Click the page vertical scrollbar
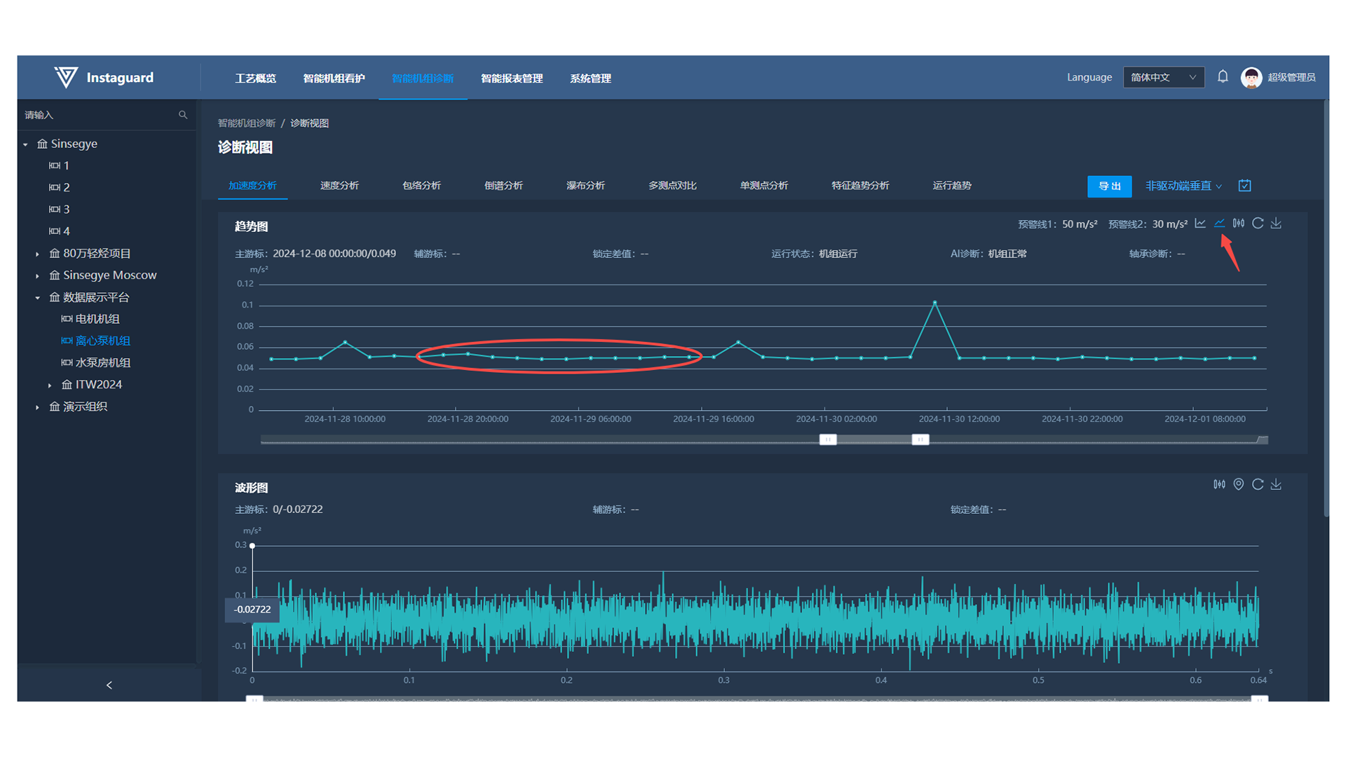This screenshot has width=1346, height=757. coord(1326,308)
